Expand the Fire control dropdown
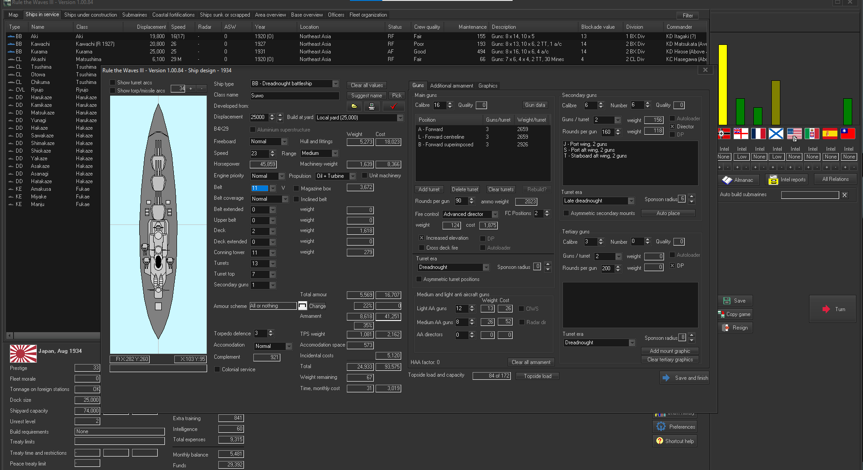 tap(495, 215)
